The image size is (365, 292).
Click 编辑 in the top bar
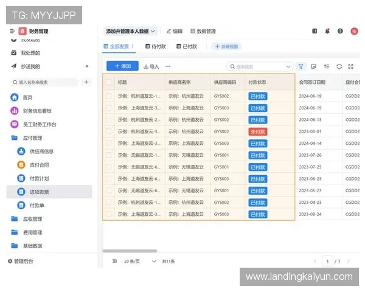point(175,31)
